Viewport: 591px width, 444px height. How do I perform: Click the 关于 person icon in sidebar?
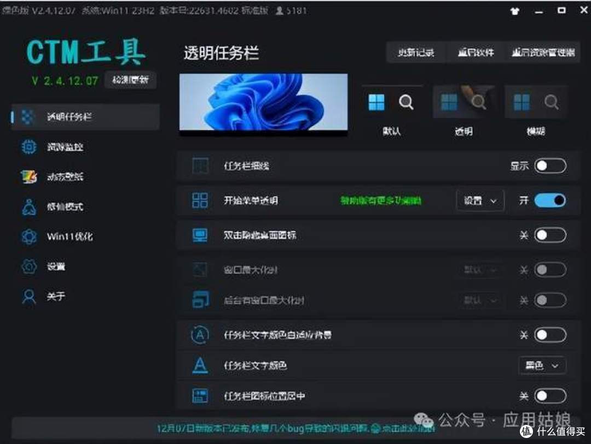click(29, 296)
